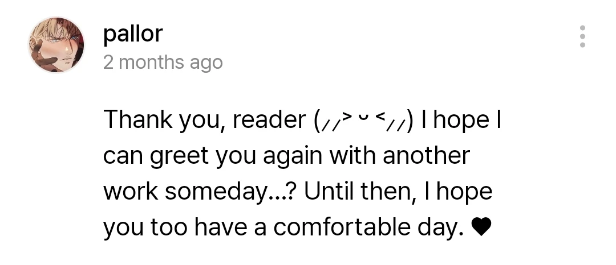Expand more actions for pallor's comment
Image resolution: width=616 pixels, height=265 pixels.
582,36
